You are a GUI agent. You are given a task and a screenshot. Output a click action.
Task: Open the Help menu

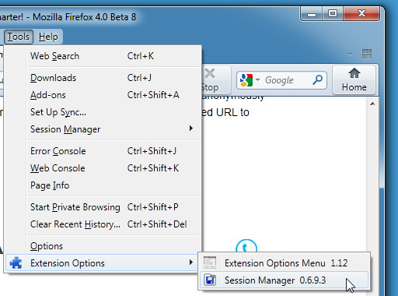(48, 37)
